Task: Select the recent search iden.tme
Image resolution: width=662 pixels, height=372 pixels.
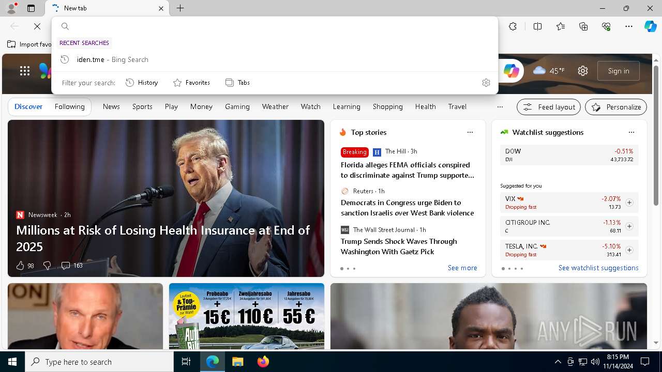Action: click(275, 59)
